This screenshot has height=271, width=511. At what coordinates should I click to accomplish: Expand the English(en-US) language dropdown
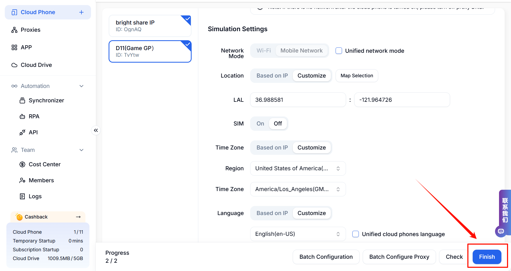tap(298, 234)
